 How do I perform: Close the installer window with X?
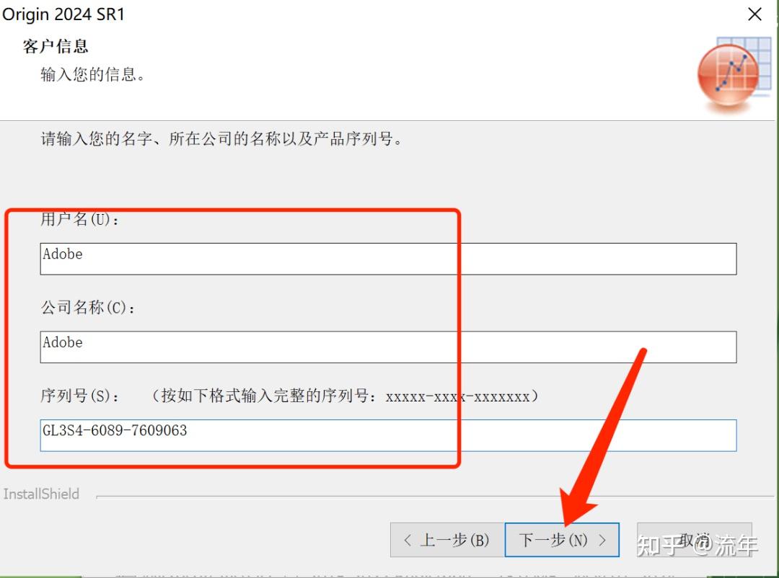[754, 14]
